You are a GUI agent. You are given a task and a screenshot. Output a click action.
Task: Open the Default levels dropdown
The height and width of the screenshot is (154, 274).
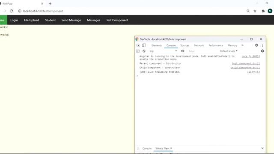point(229,51)
